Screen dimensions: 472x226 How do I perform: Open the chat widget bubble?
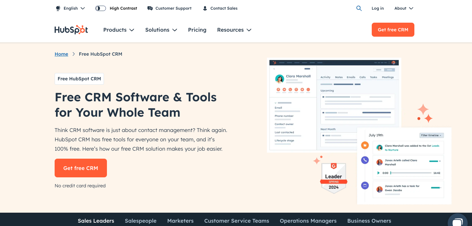458,221
